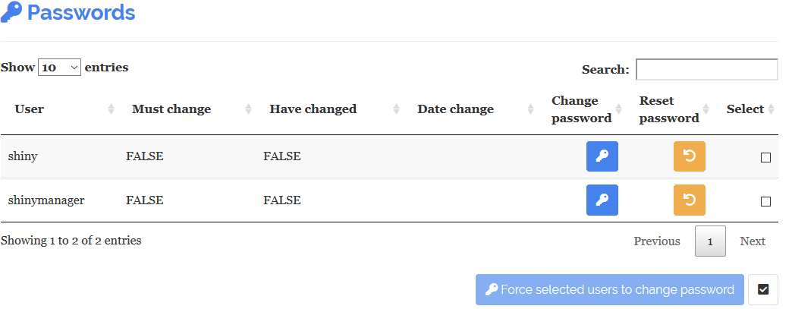Click change password key icon for shinymanager
This screenshot has width=792, height=309.
(602, 200)
